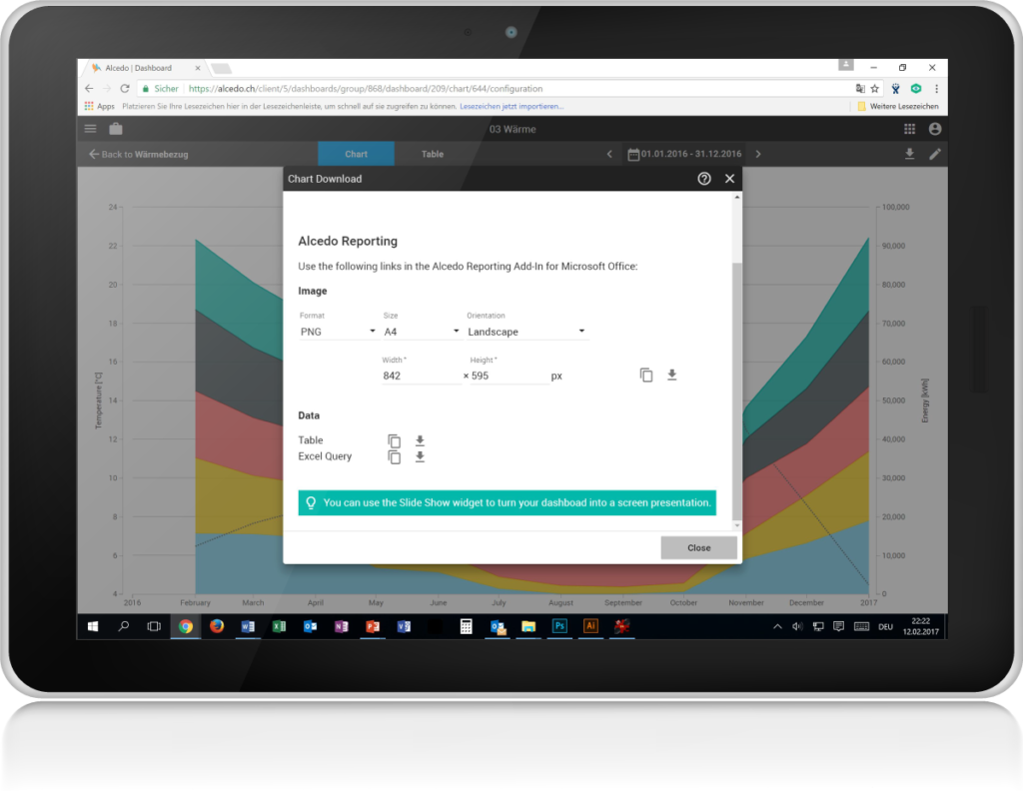
Task: Open the Size dropdown showing A4
Action: (422, 332)
